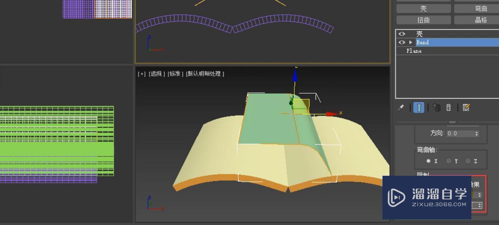Toggle visibility eye of 壳 modifier
Viewport: 499px width, 225px height.
click(402, 34)
